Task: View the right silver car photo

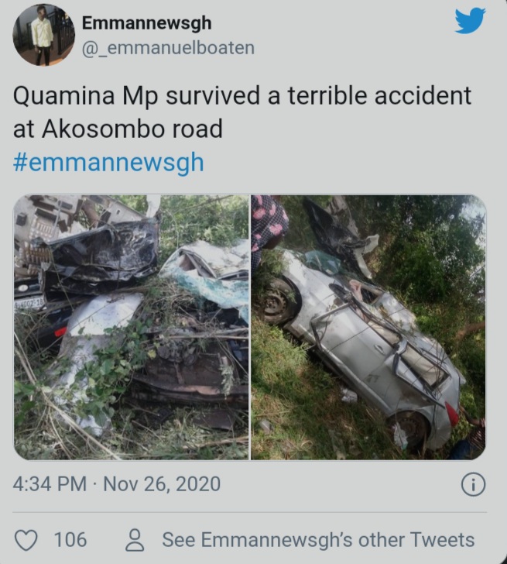Action: [368, 327]
